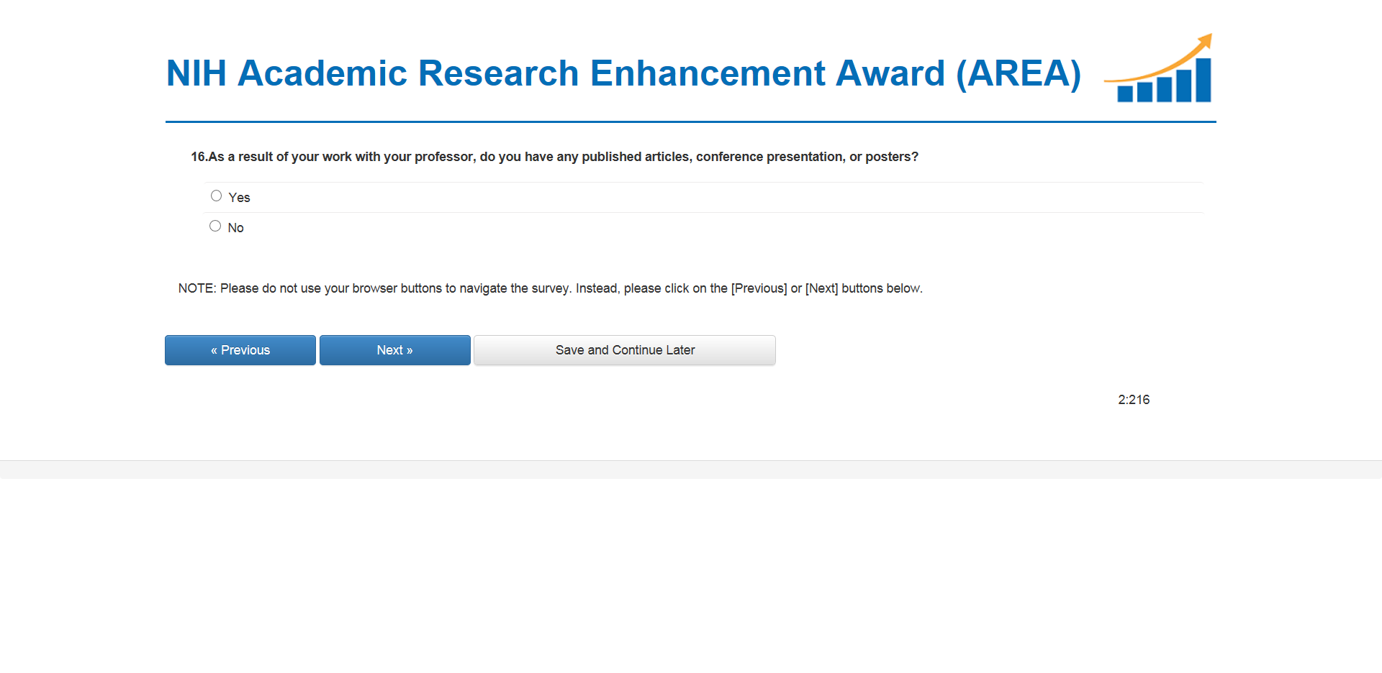Click the shortest blue bar in logo
1382x673 pixels.
[1125, 93]
